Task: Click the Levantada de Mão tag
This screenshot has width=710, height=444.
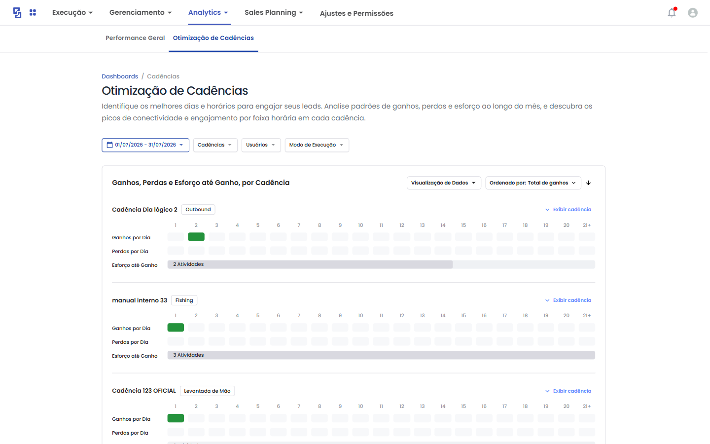Action: click(207, 391)
